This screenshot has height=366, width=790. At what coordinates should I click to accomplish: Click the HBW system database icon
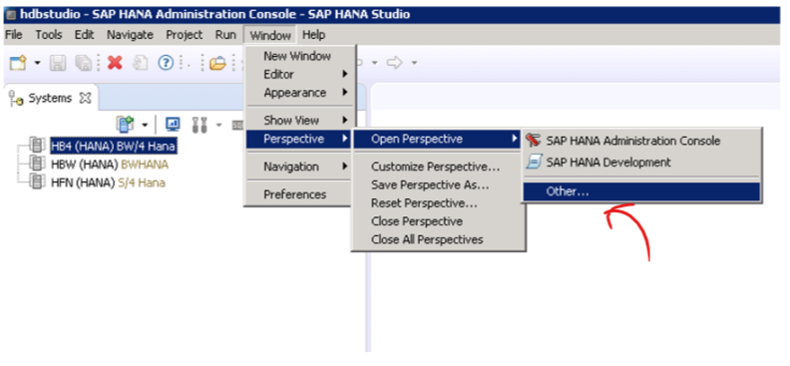[x=38, y=165]
